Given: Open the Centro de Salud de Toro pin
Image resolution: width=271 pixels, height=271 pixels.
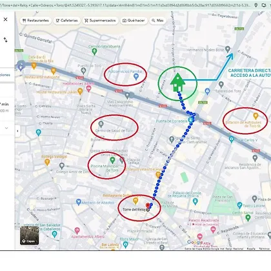Looking at the screenshot, I should coord(101,125).
